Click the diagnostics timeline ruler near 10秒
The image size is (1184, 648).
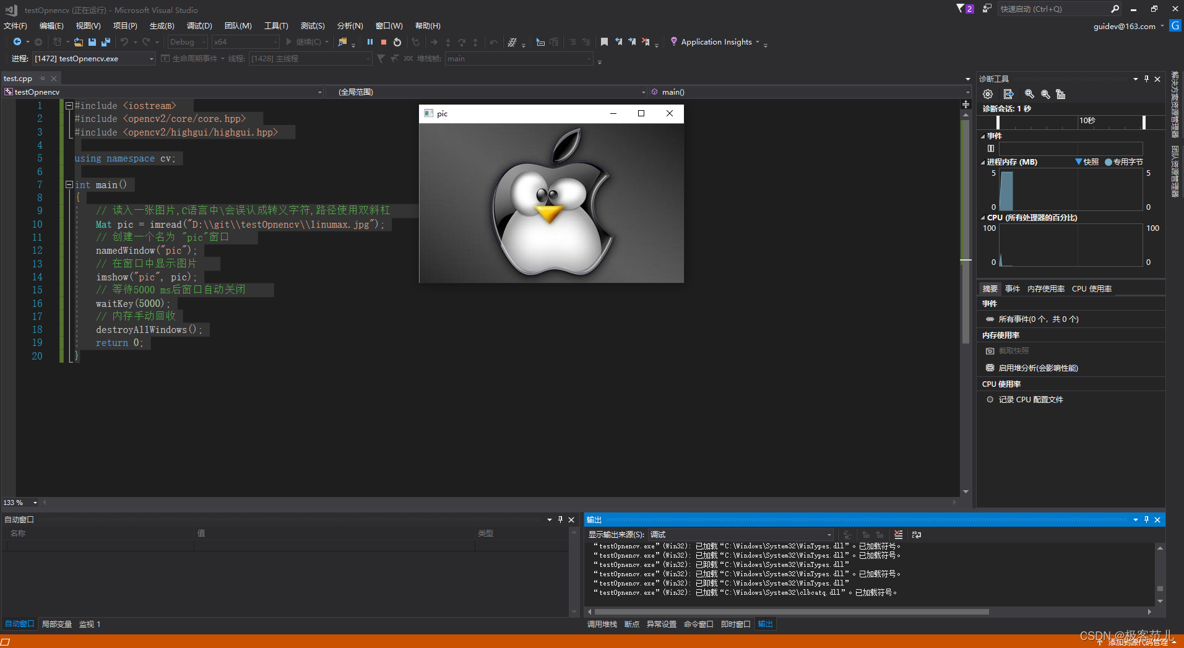1087,121
